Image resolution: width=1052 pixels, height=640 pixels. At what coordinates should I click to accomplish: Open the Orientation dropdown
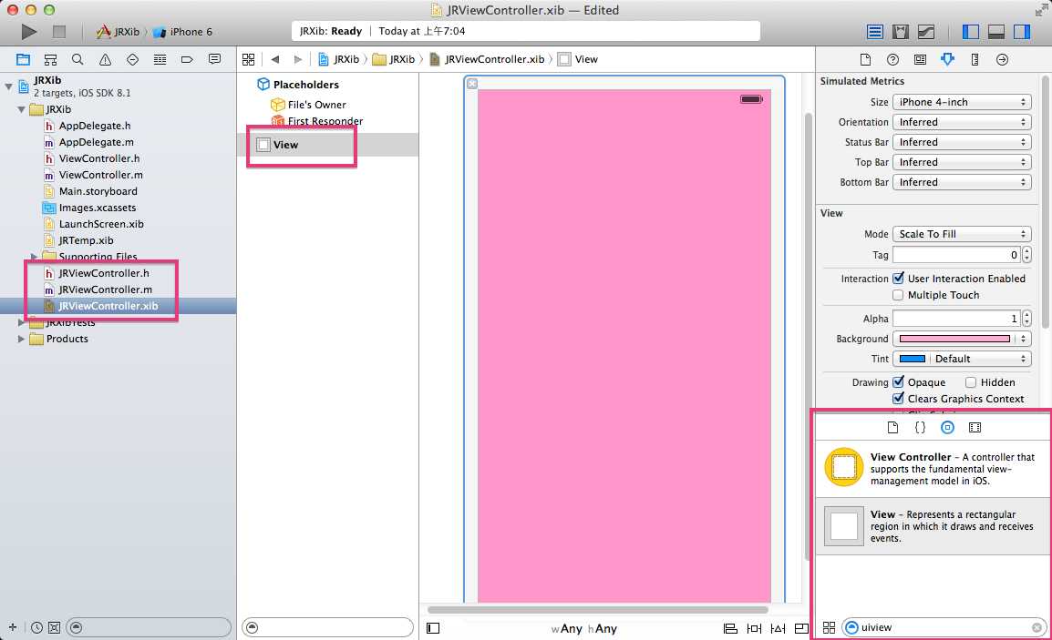click(962, 122)
